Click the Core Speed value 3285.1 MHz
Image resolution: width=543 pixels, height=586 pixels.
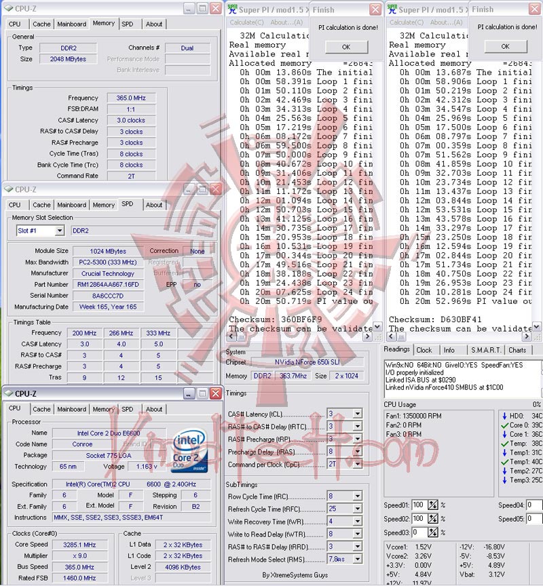point(79,545)
